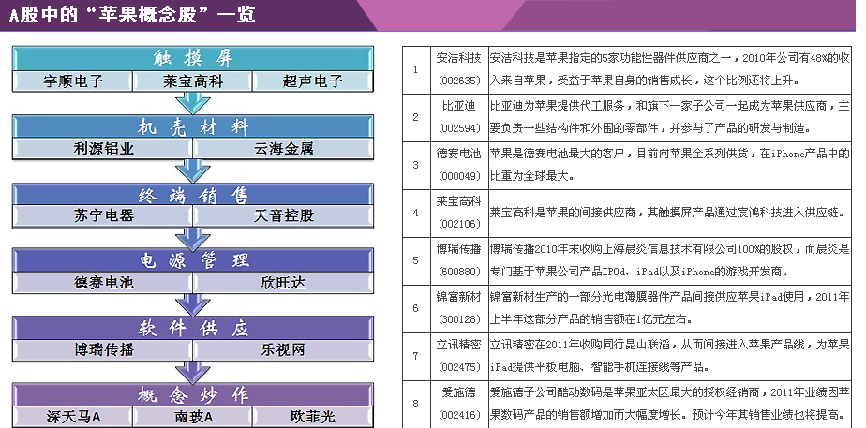
Task: Click the description starting 安洁科技是苹果指定的
Action: 669,69
